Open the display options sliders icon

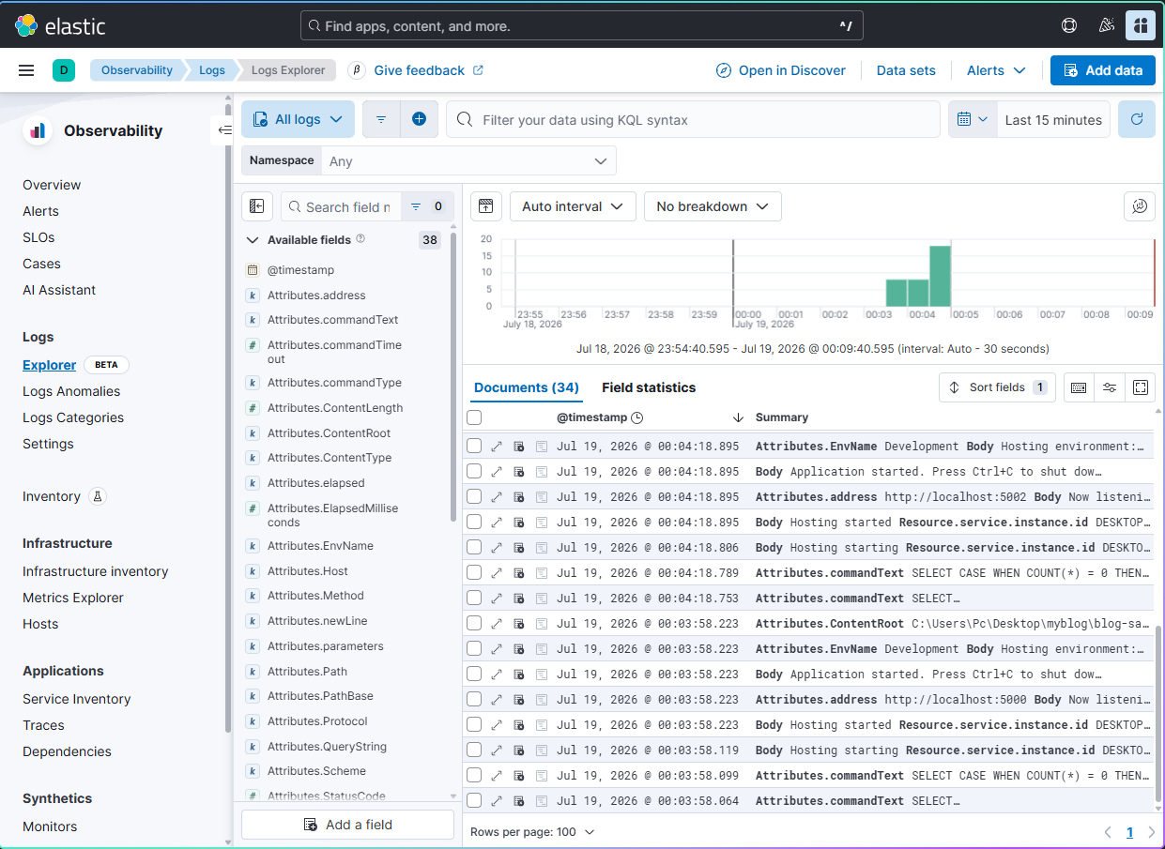click(1110, 387)
